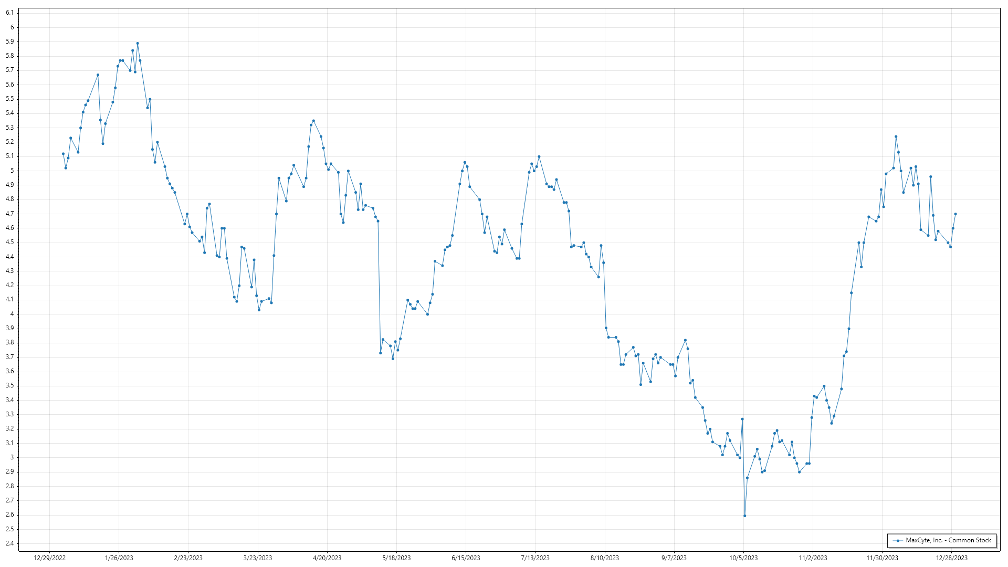Click the highest data point near 5.9
Viewport: 1008px width, 567px height.
(138, 44)
